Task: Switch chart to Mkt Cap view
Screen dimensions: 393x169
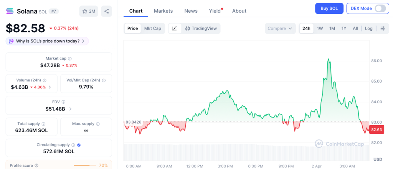Action: pyautogui.click(x=152, y=28)
